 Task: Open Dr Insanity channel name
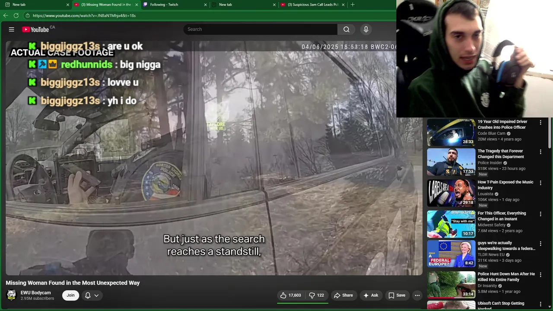click(x=487, y=286)
